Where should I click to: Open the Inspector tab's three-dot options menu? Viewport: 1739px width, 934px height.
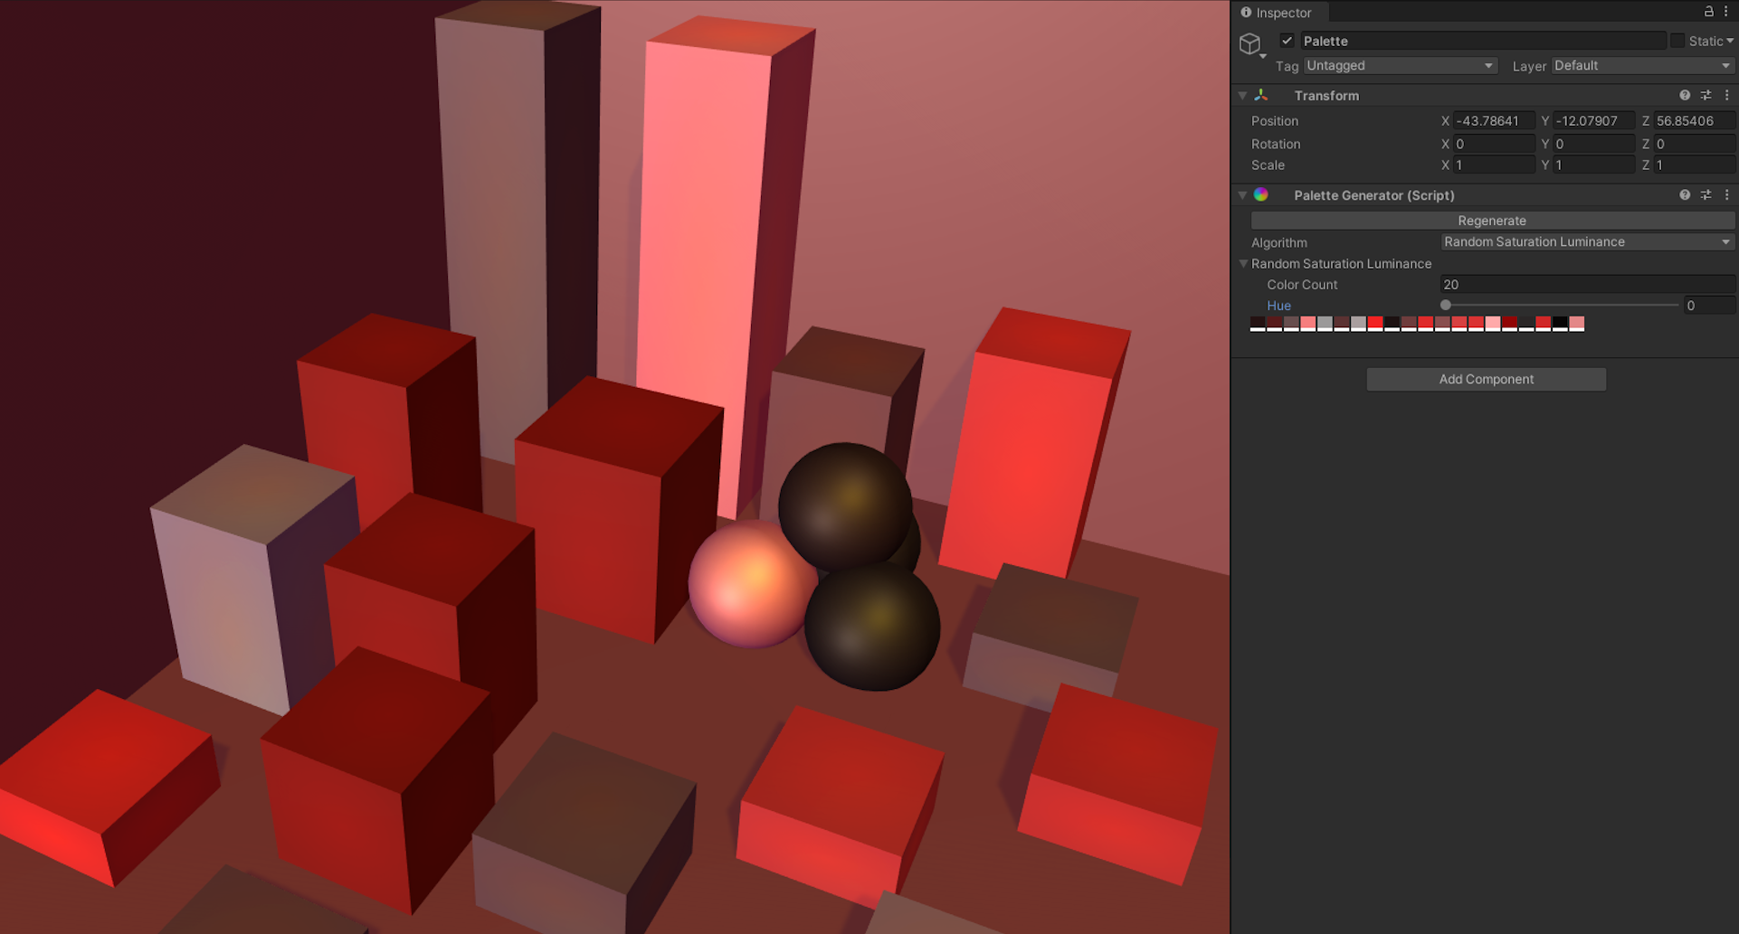pos(1725,12)
